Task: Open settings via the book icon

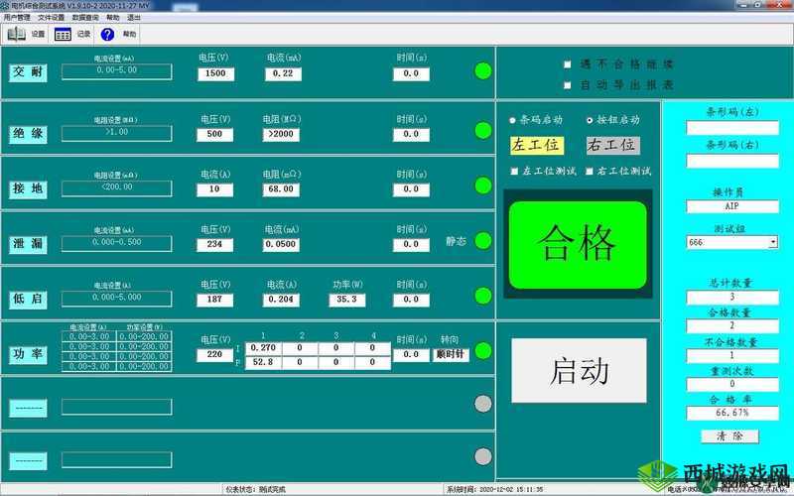Action: pyautogui.click(x=16, y=34)
